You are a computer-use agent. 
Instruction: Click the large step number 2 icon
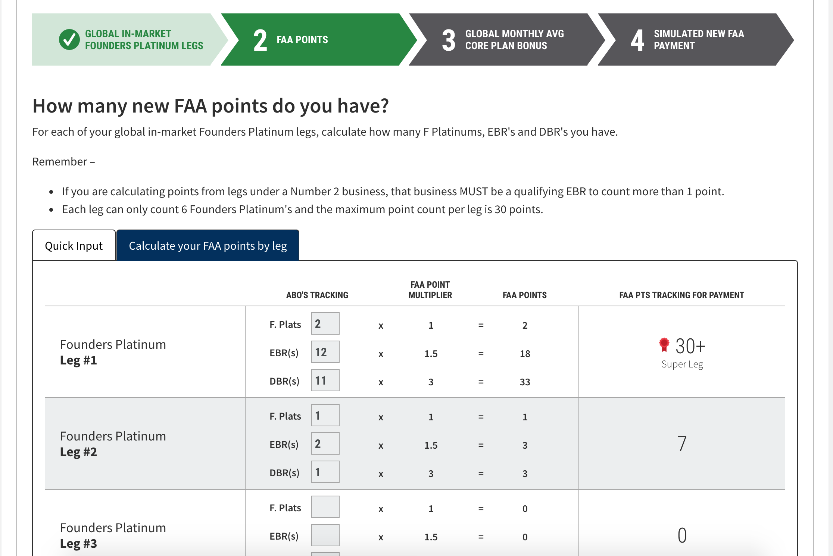(x=260, y=40)
